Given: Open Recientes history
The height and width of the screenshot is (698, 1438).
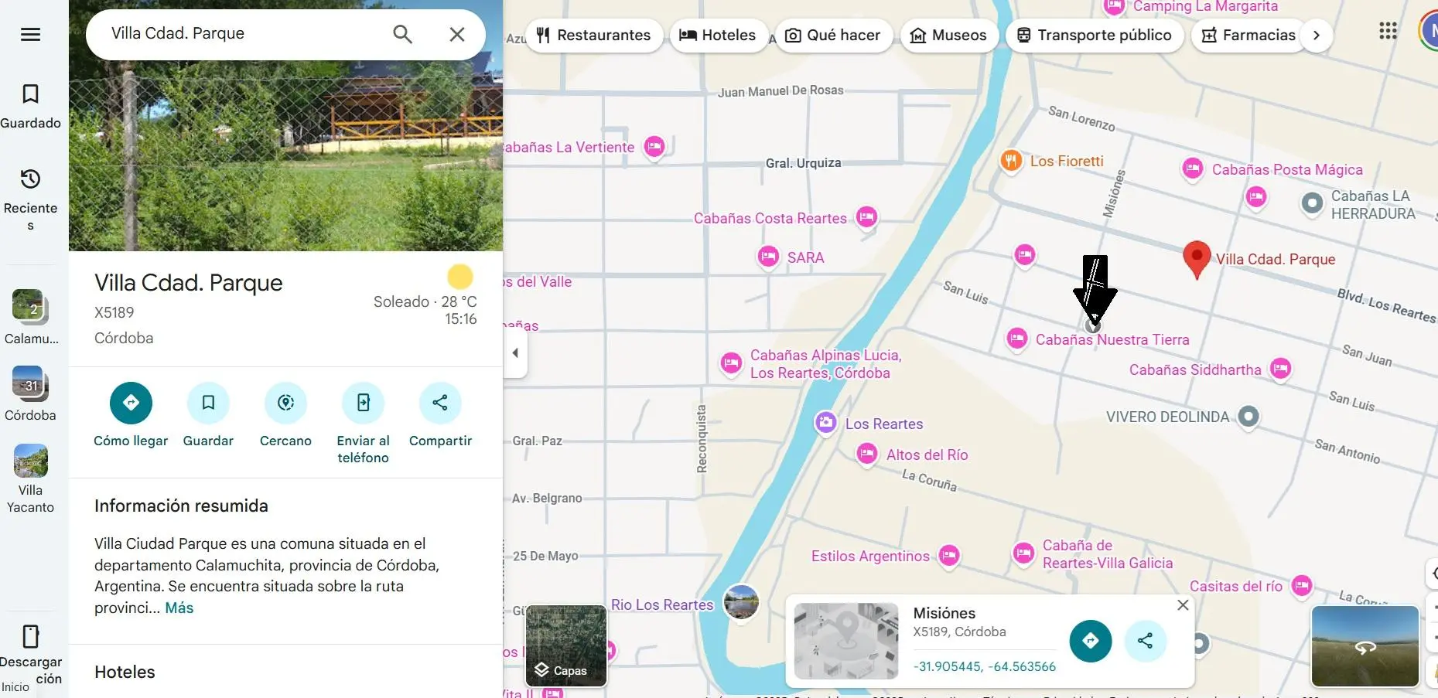Looking at the screenshot, I should (x=30, y=199).
